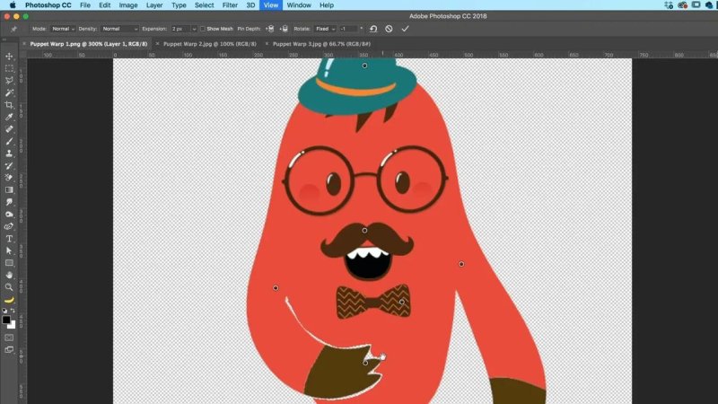Open the 3D menu

point(250,5)
